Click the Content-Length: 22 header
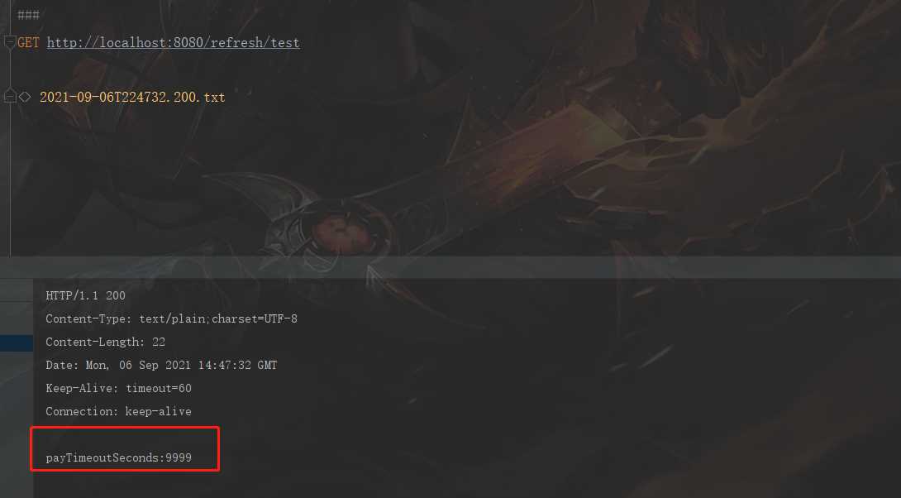 (105, 342)
